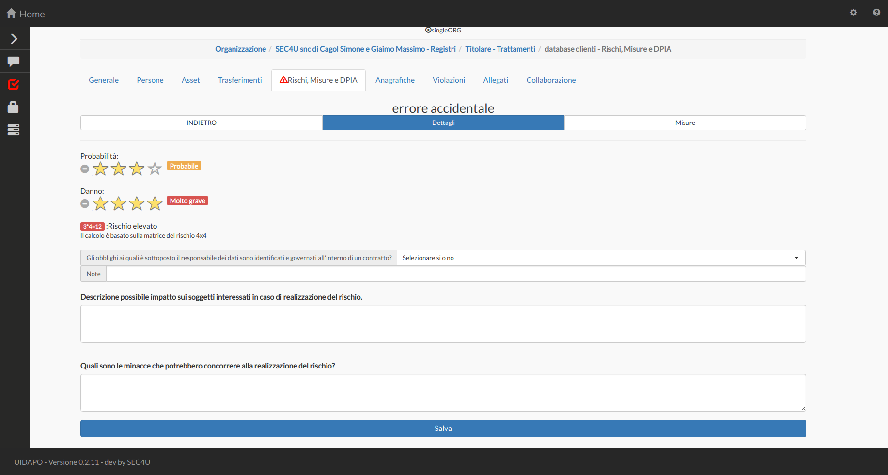Open the chat bubble sidebar icon
This screenshot has height=475, width=888.
pyautogui.click(x=14, y=61)
